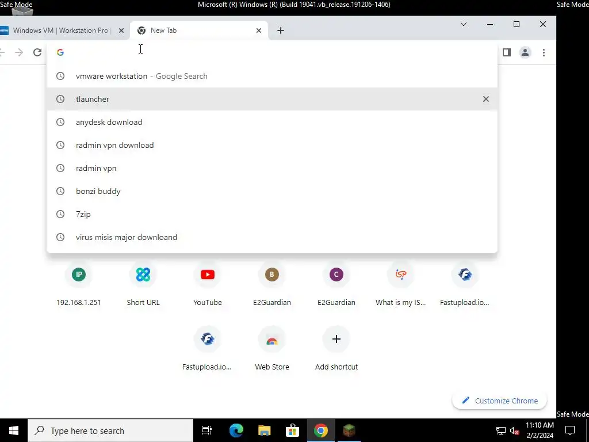The height and width of the screenshot is (442, 589).
Task: Click the Add shortcut button
Action: pyautogui.click(x=336, y=349)
